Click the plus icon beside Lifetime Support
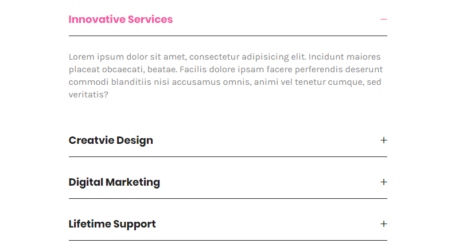This screenshot has height=251, width=459. point(384,224)
